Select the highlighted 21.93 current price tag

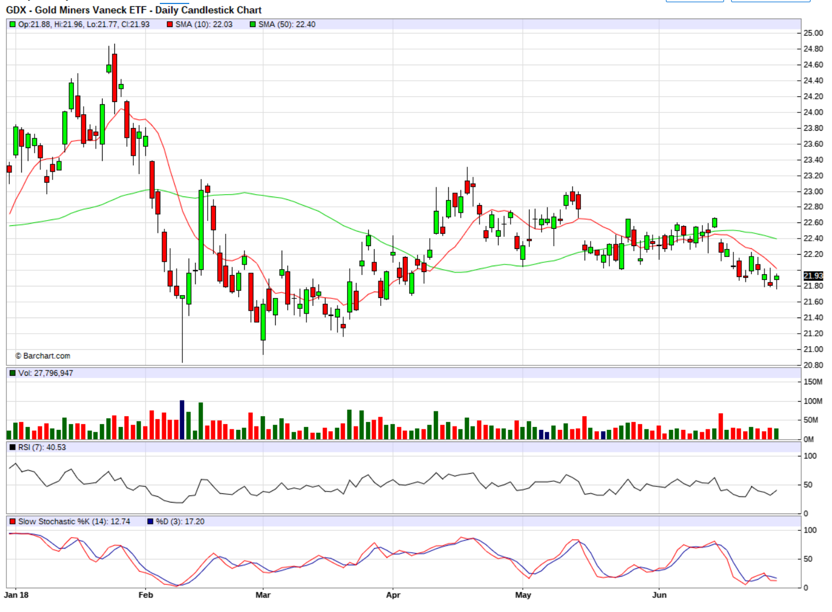[x=813, y=276]
